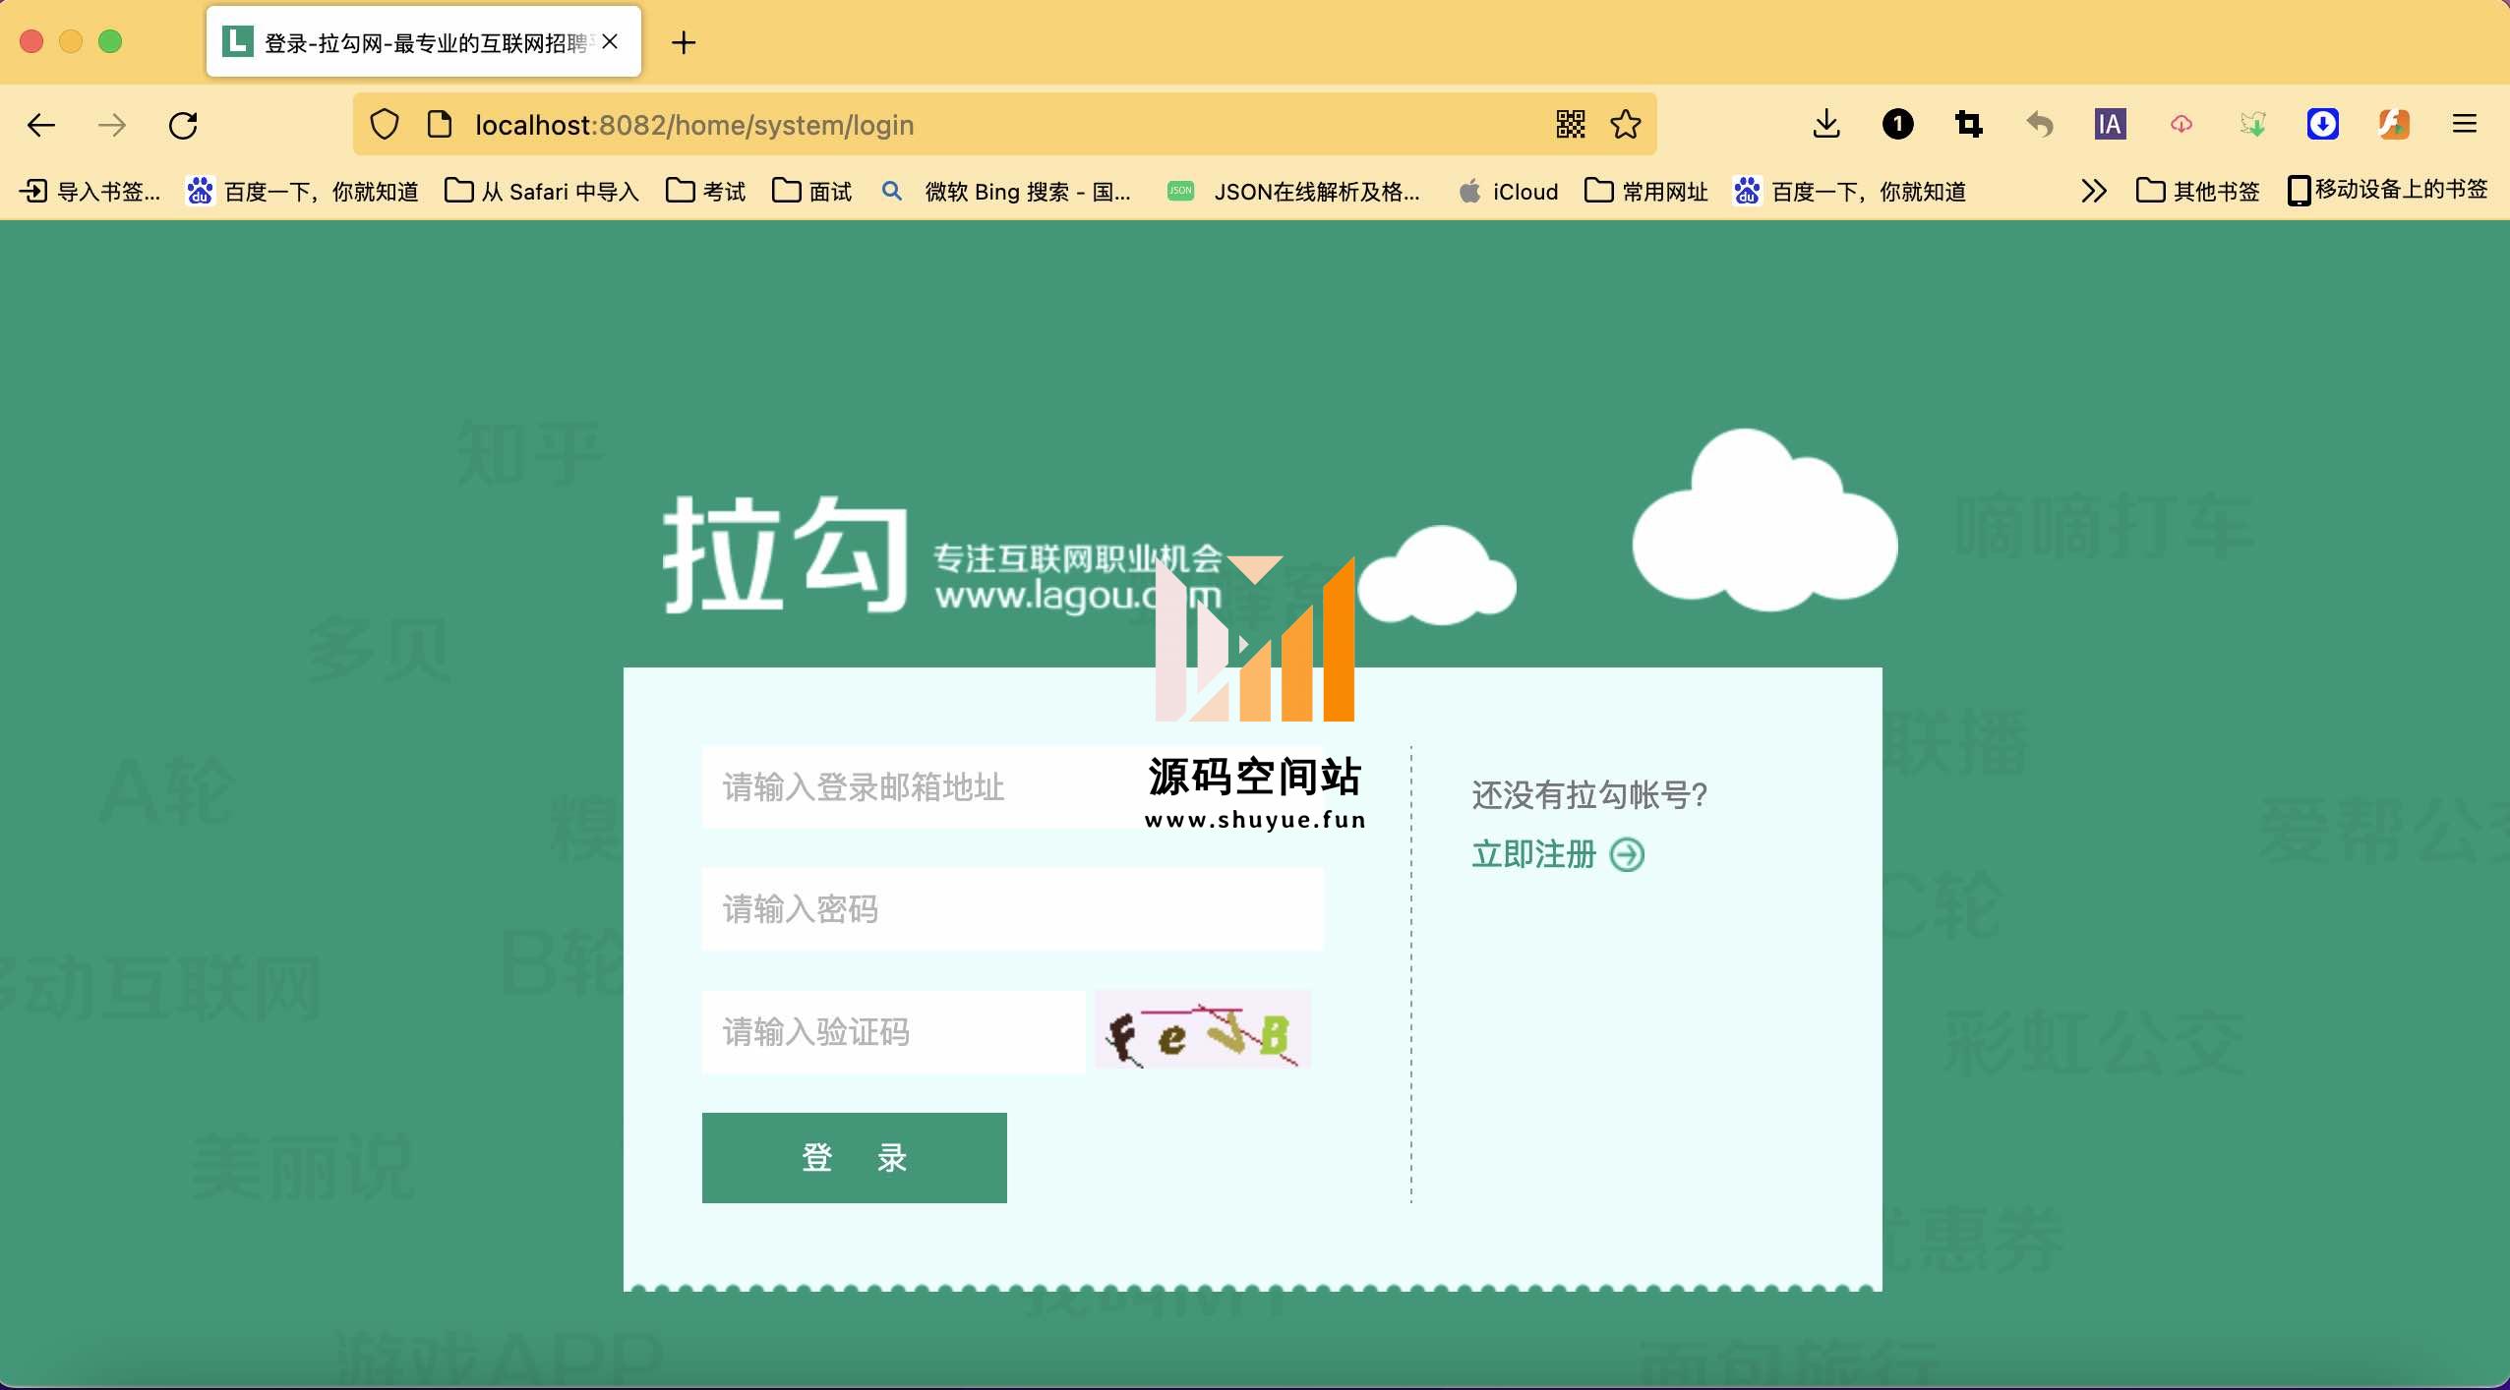Click the 请输入密码 password field
Screen dimensions: 2510x1390
point(1013,909)
